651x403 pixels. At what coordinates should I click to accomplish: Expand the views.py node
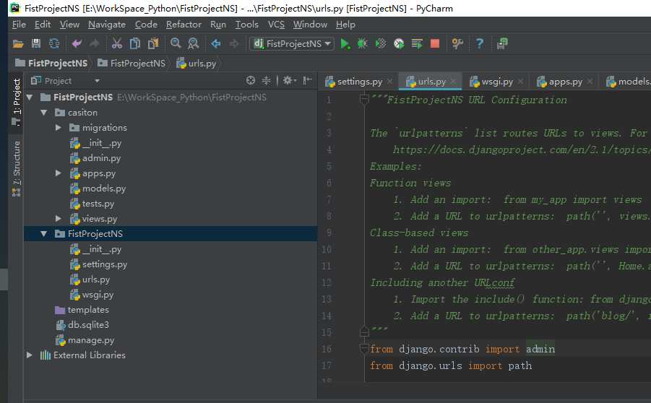58,218
